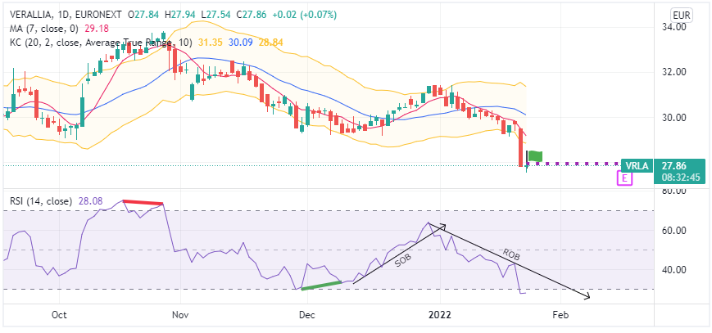Select the green divergence line on RSI

tap(321, 286)
